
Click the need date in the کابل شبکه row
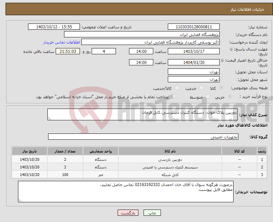(x=30, y=175)
